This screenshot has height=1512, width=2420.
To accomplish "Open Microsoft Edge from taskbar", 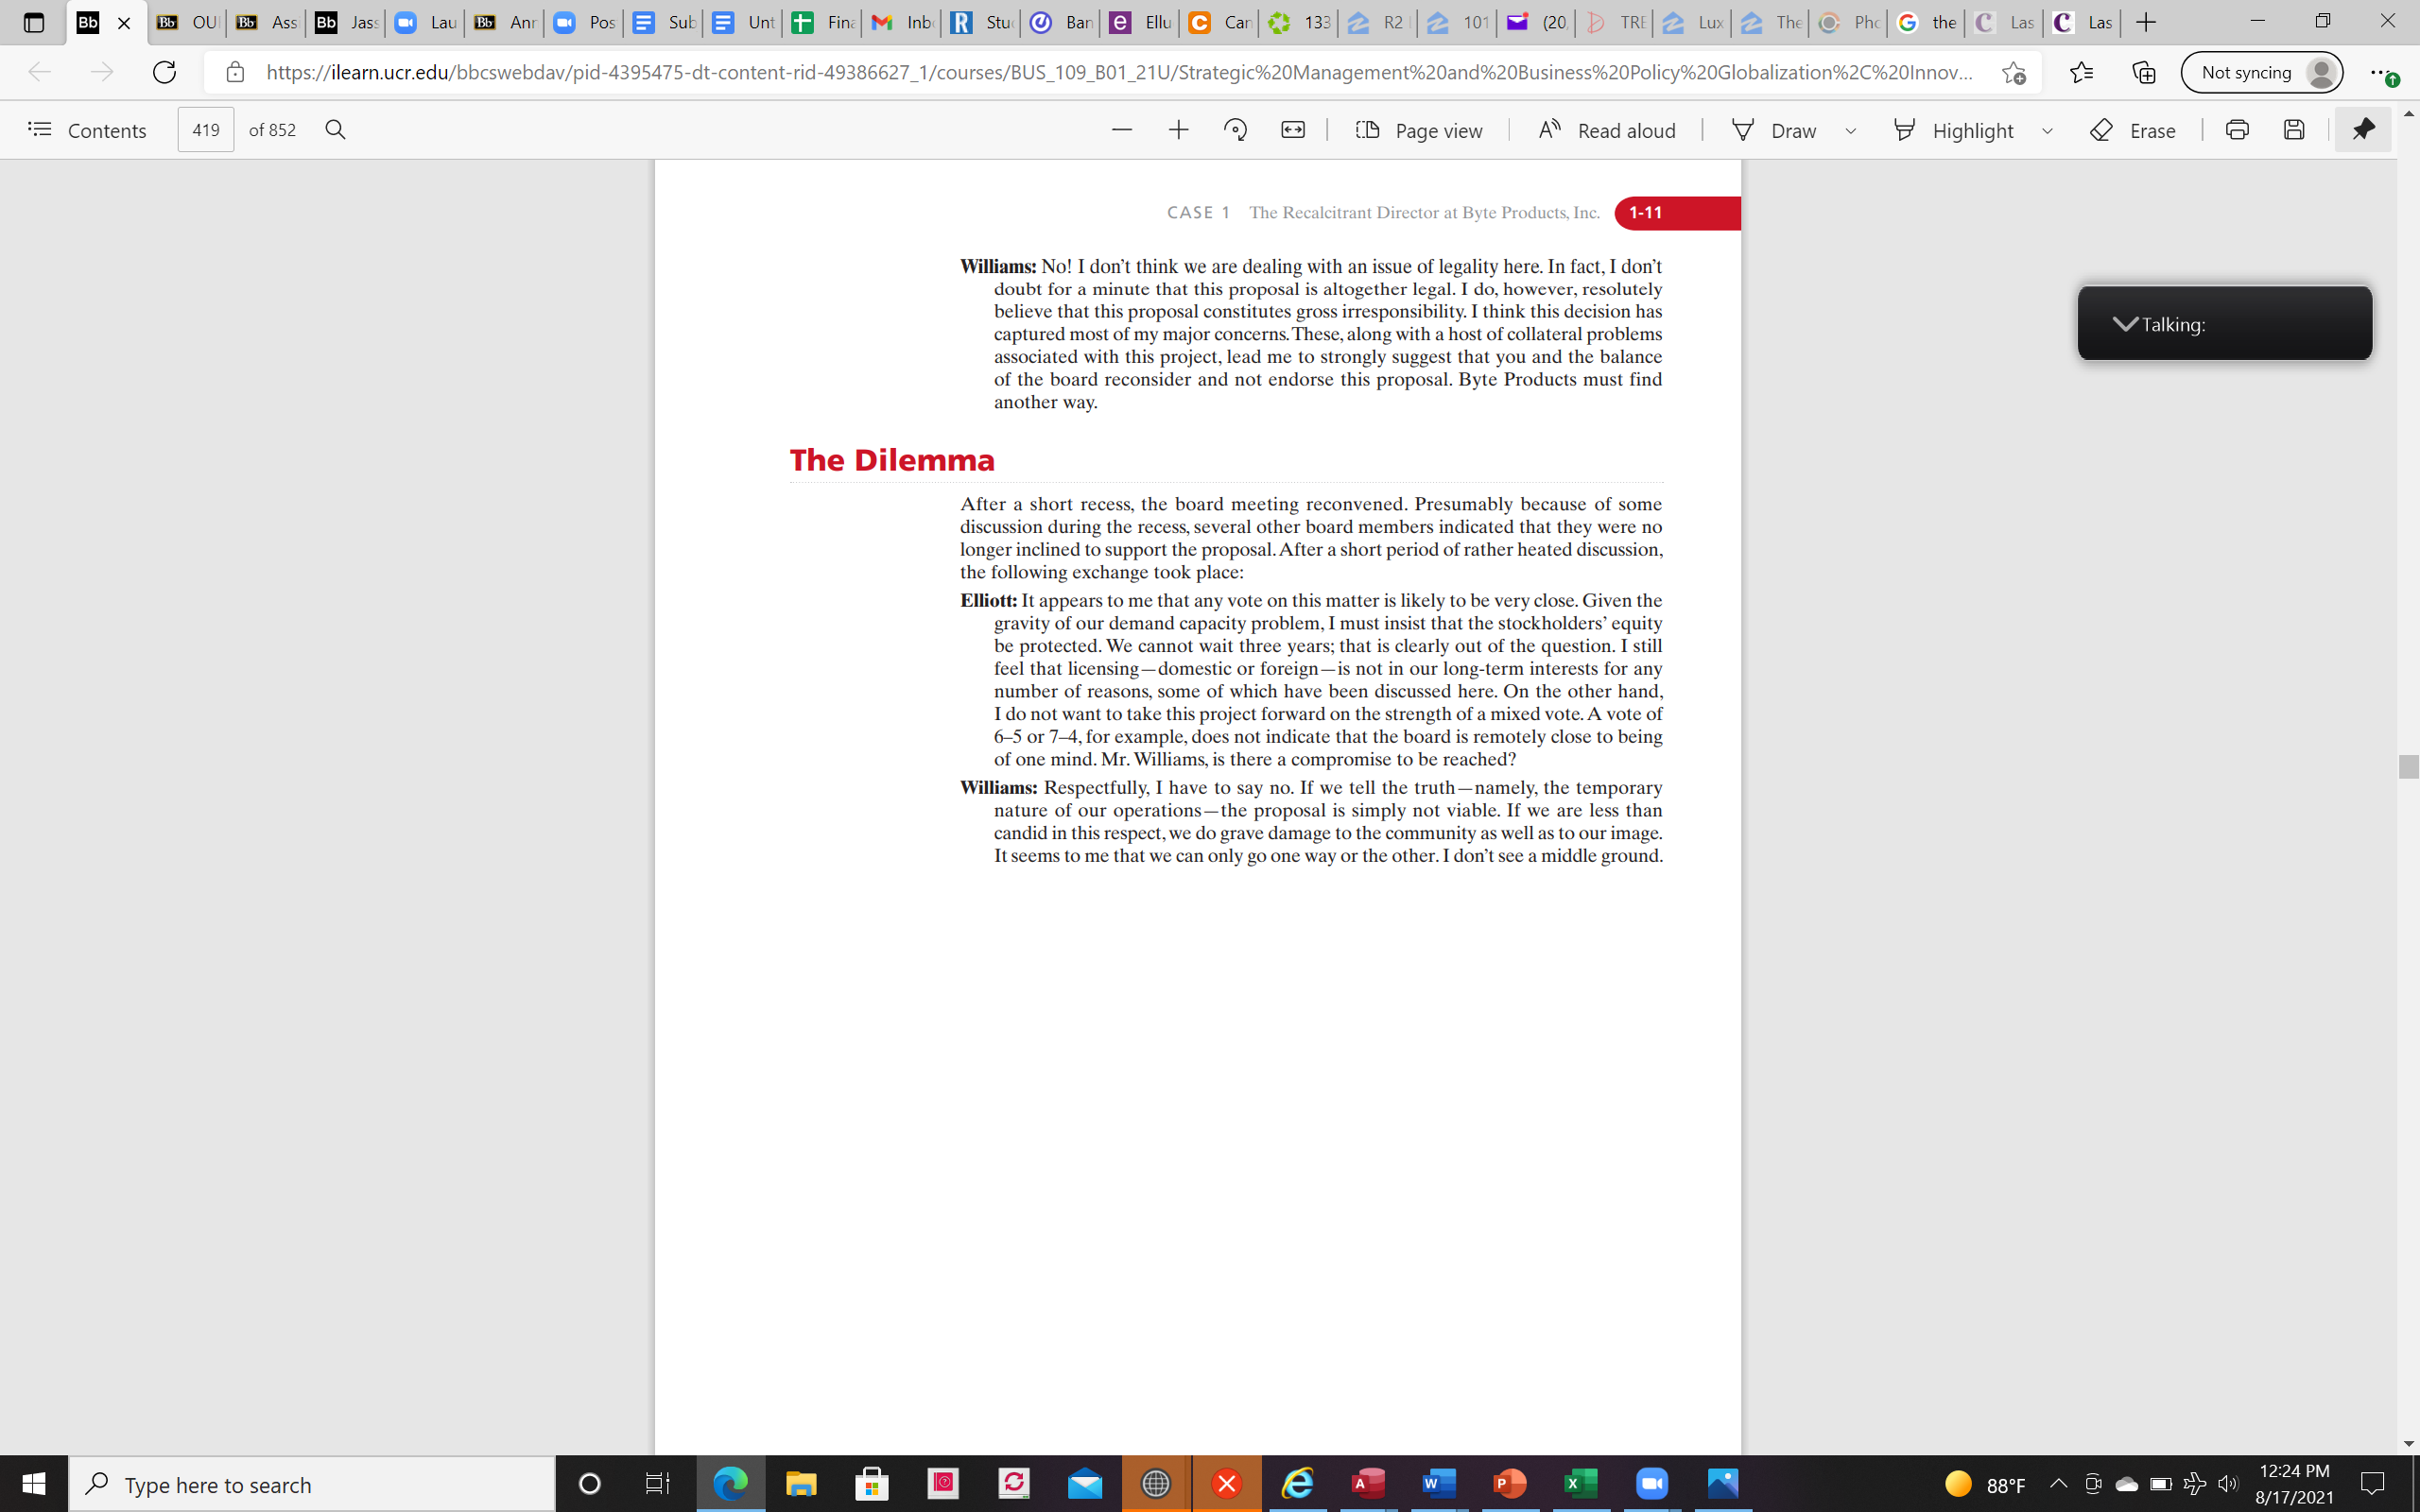I will (x=730, y=1484).
